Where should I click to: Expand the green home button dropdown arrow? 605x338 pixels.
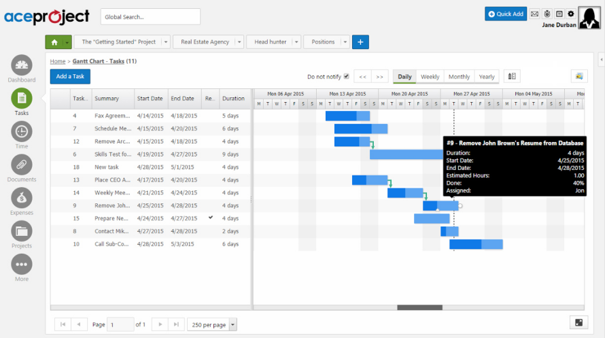67,42
